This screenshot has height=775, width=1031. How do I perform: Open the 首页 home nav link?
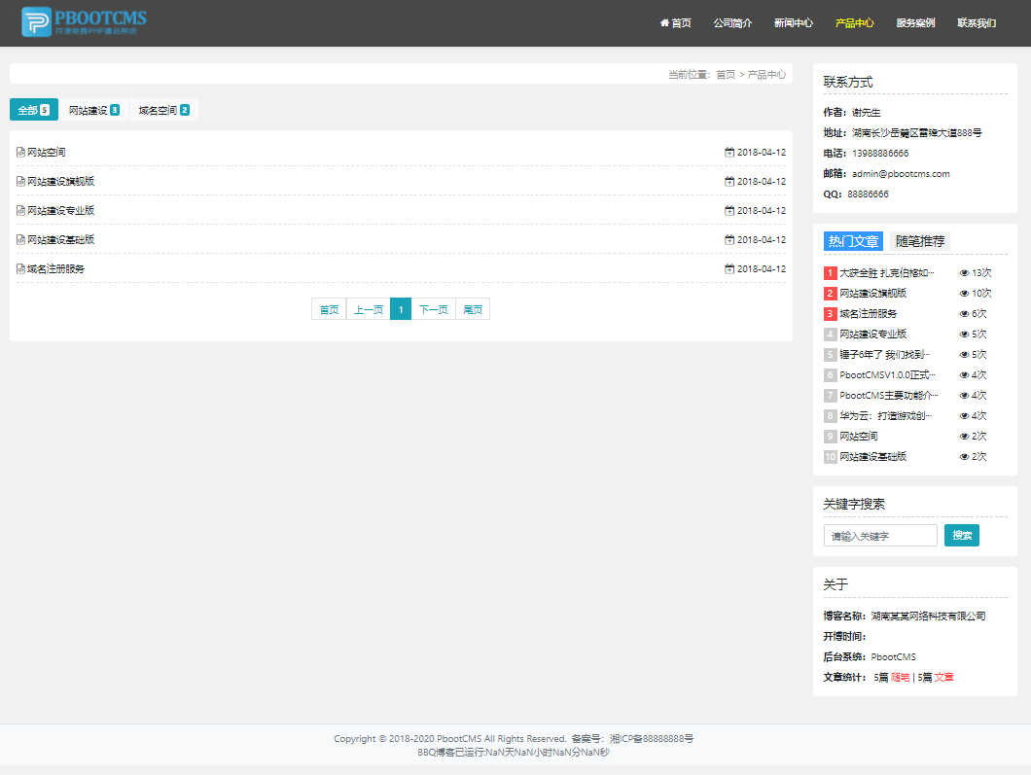click(x=675, y=23)
